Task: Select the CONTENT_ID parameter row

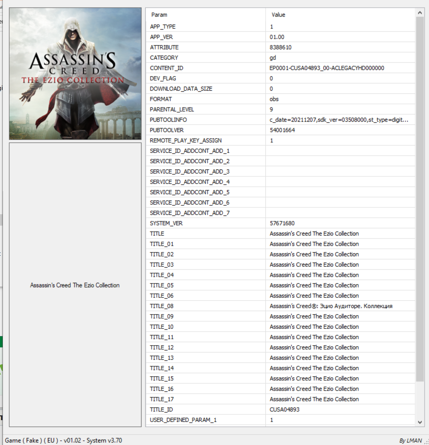Action: coord(166,68)
